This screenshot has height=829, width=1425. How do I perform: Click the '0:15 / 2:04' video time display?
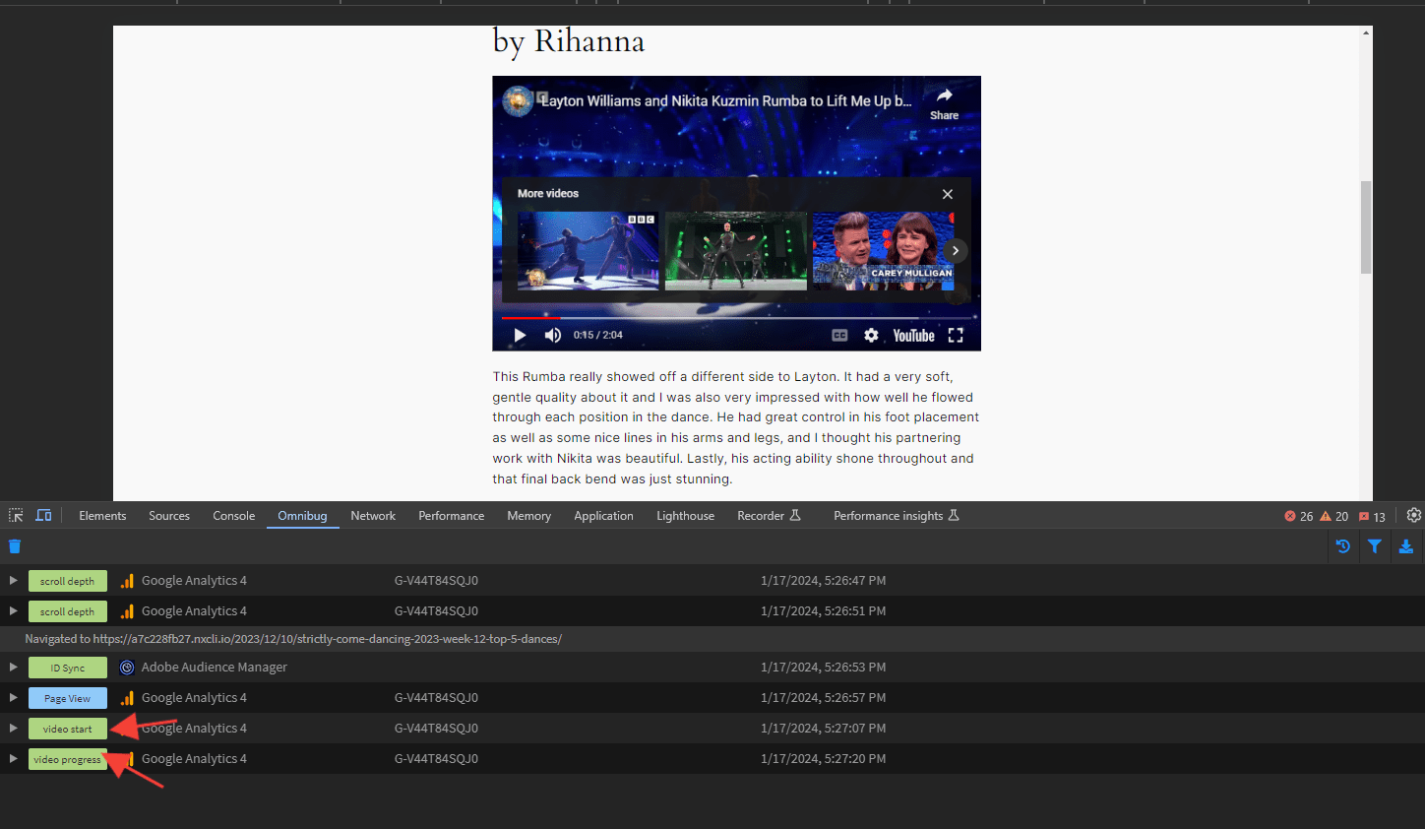[598, 336]
